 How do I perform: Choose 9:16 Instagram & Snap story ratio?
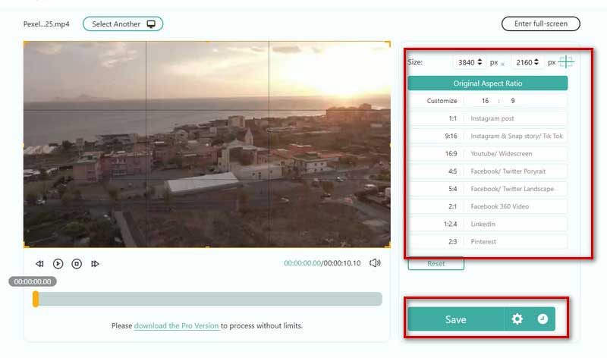click(x=488, y=136)
